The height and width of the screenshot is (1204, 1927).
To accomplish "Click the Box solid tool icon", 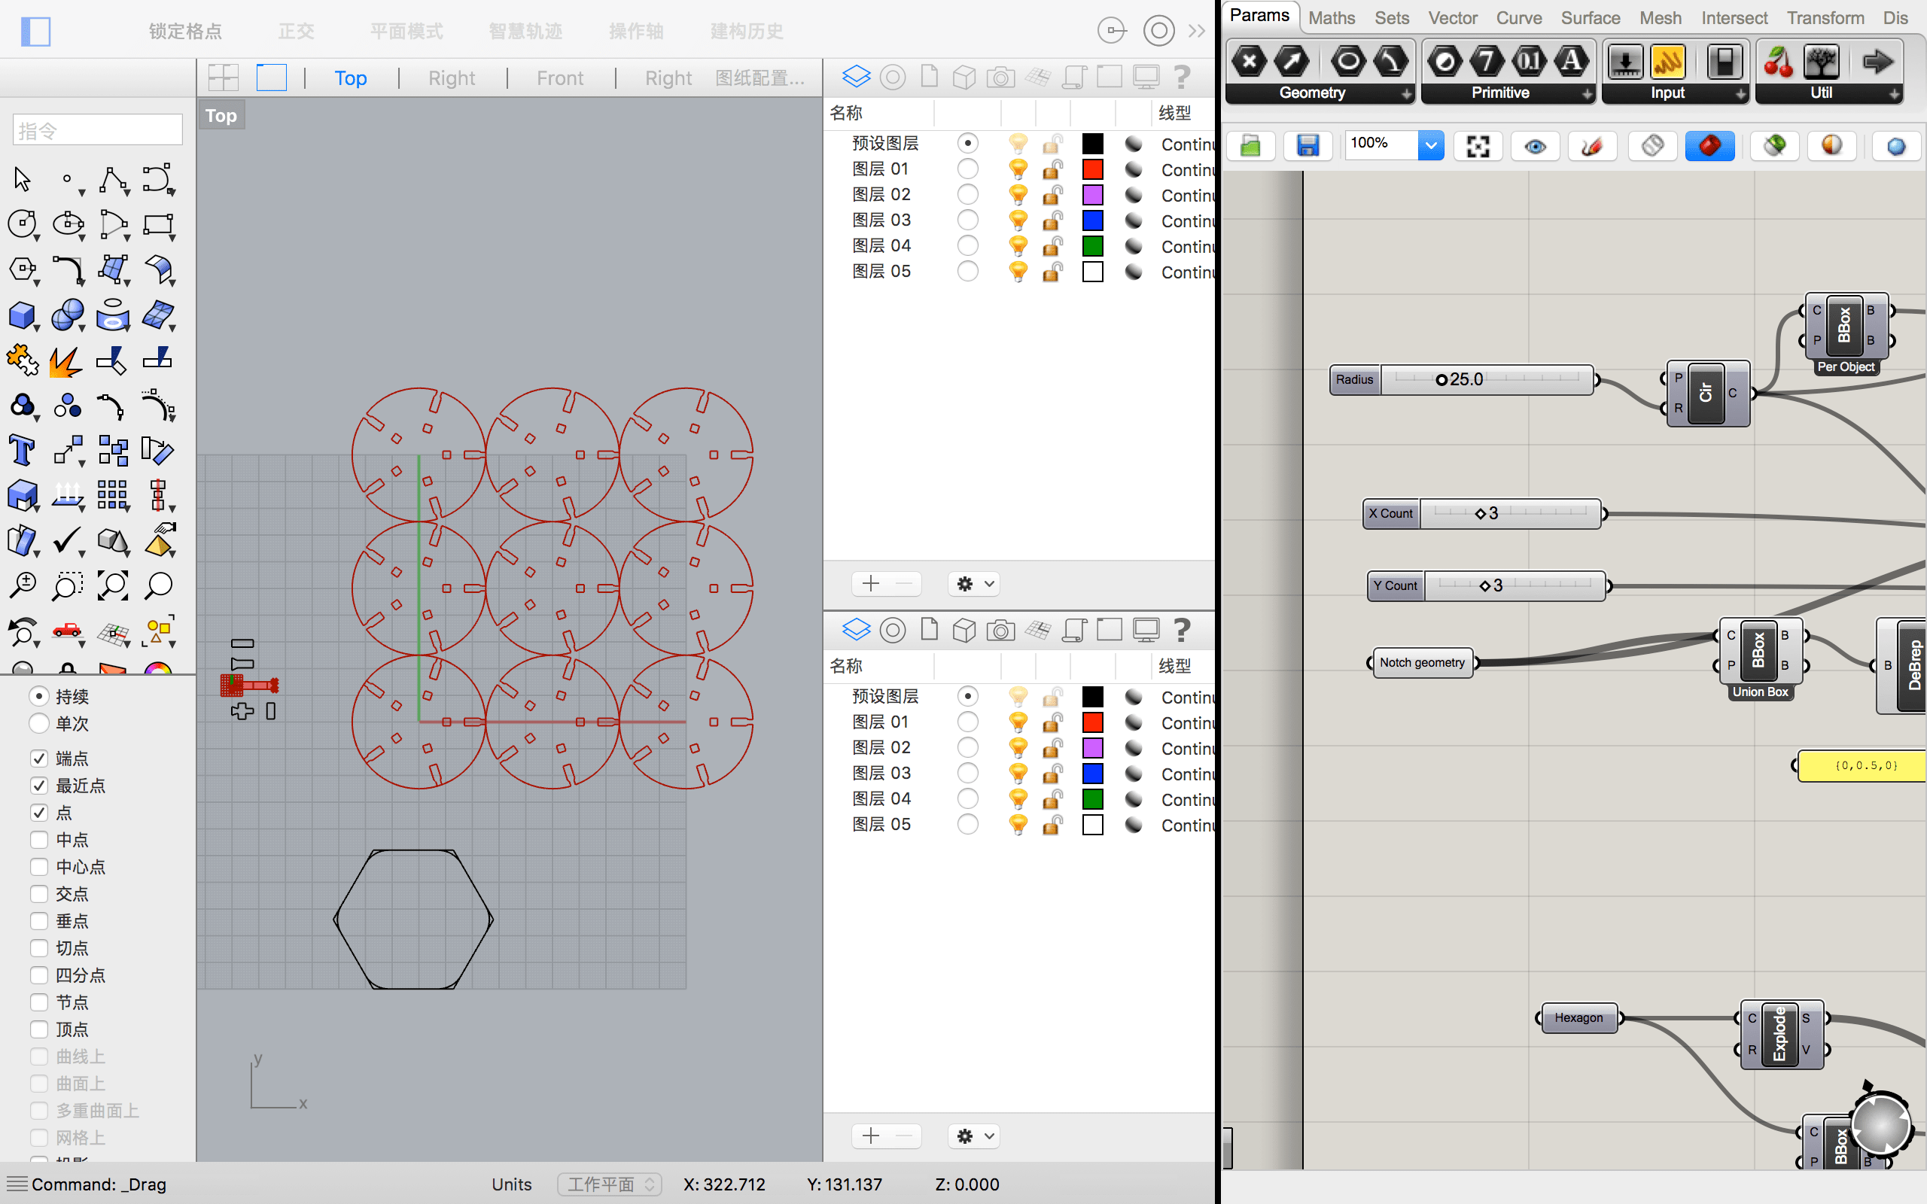I will pyautogui.click(x=22, y=315).
